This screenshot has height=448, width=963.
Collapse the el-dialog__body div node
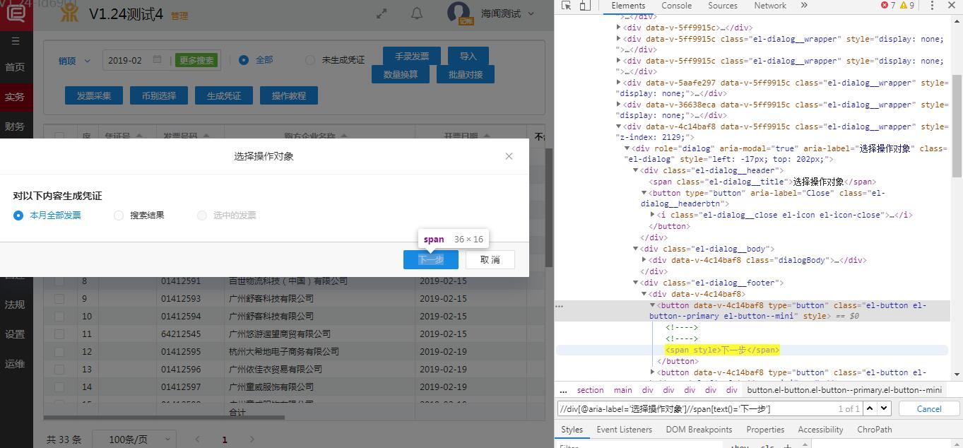click(x=635, y=249)
